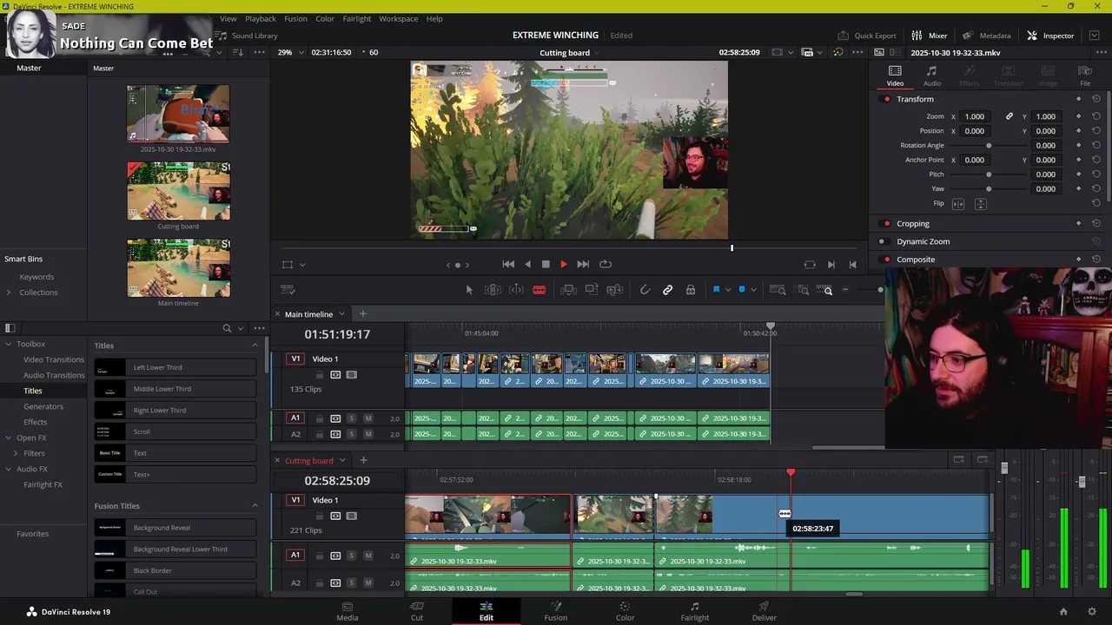Image resolution: width=1112 pixels, height=625 pixels.
Task: Click the red Play button
Action: (563, 264)
